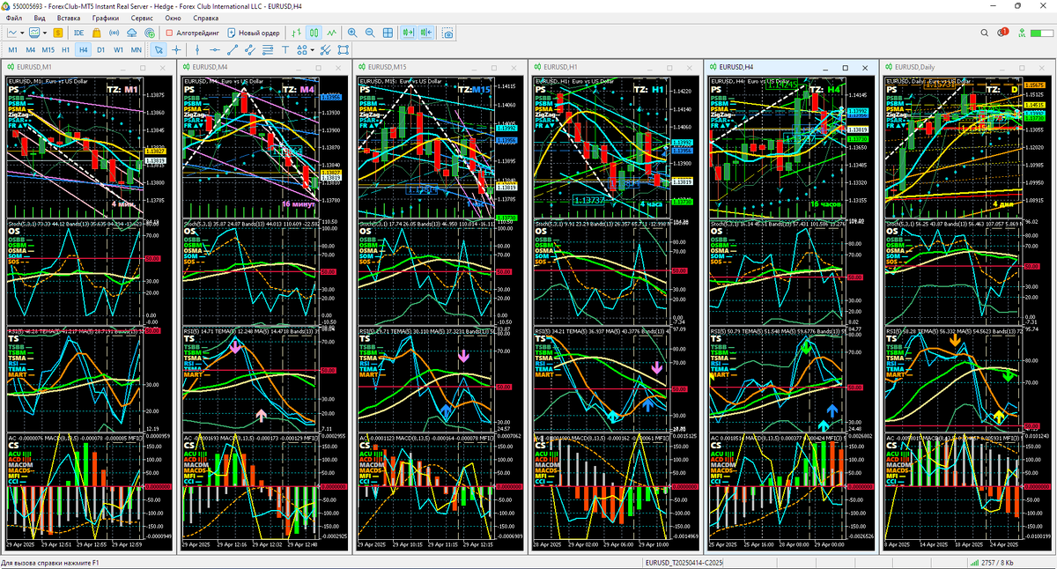Activate the EURUSD,M4 chart window title

click(x=211, y=67)
